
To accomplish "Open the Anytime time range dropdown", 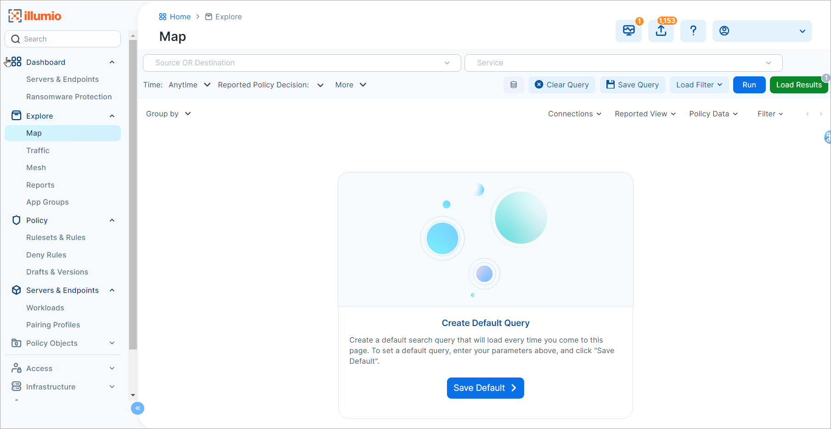I will (x=188, y=85).
